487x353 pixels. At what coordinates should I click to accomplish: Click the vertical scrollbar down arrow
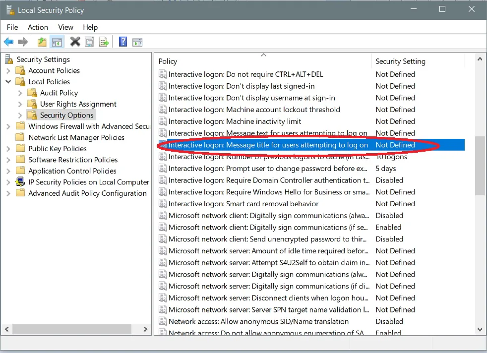point(480,329)
